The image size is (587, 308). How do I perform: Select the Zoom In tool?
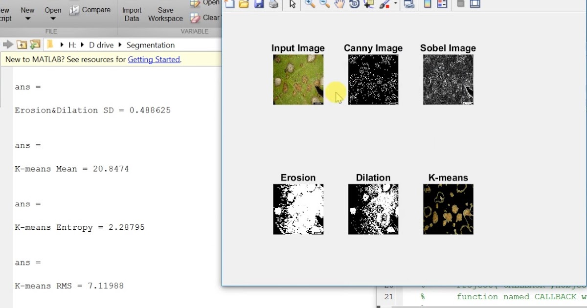[x=310, y=4]
